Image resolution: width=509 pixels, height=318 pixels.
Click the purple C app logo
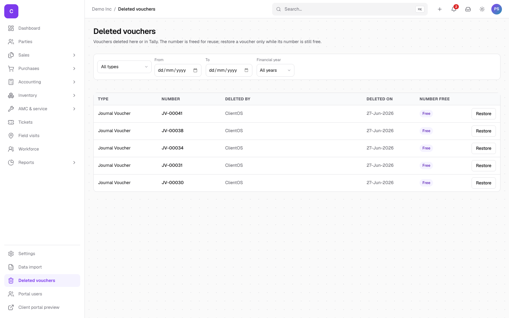[11, 11]
